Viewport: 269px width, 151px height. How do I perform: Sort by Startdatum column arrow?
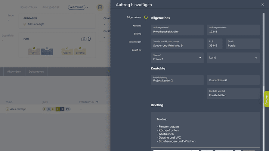coord(97,102)
